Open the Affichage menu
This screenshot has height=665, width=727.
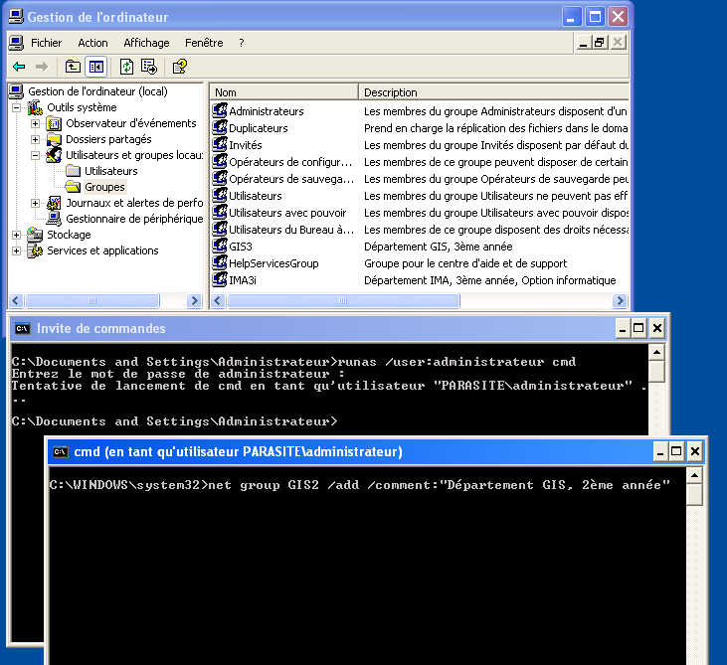point(146,43)
